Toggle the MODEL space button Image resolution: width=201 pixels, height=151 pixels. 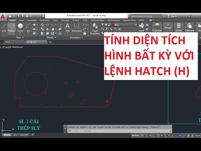[x=136, y=135]
